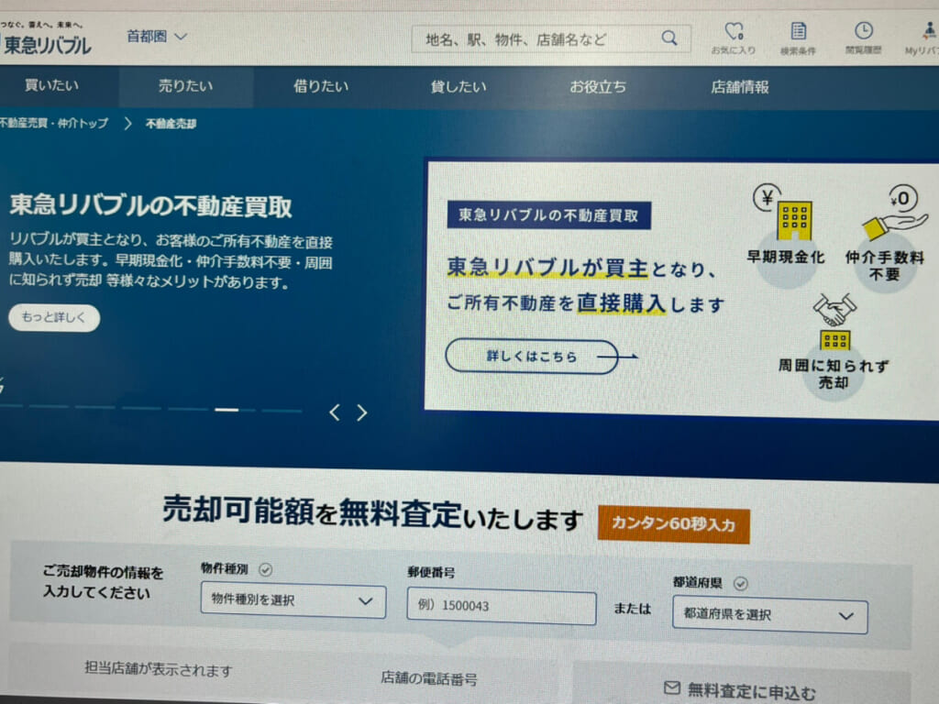Open お気に入り heart icon
This screenshot has height=704, width=939.
click(734, 38)
